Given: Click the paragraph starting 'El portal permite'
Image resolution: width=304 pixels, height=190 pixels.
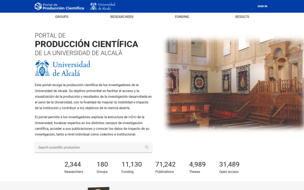Looking at the screenshot, I should (92, 126).
